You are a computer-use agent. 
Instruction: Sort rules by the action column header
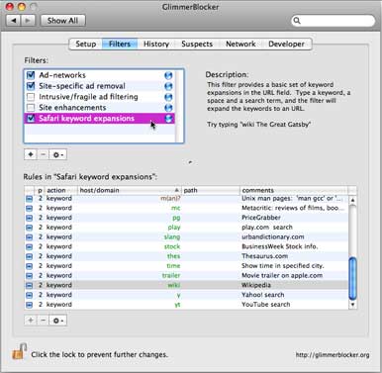click(x=61, y=190)
